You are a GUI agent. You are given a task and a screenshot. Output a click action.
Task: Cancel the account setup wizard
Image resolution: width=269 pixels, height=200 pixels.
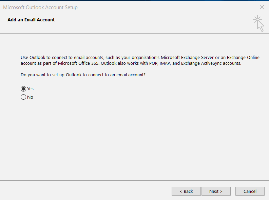250,191
